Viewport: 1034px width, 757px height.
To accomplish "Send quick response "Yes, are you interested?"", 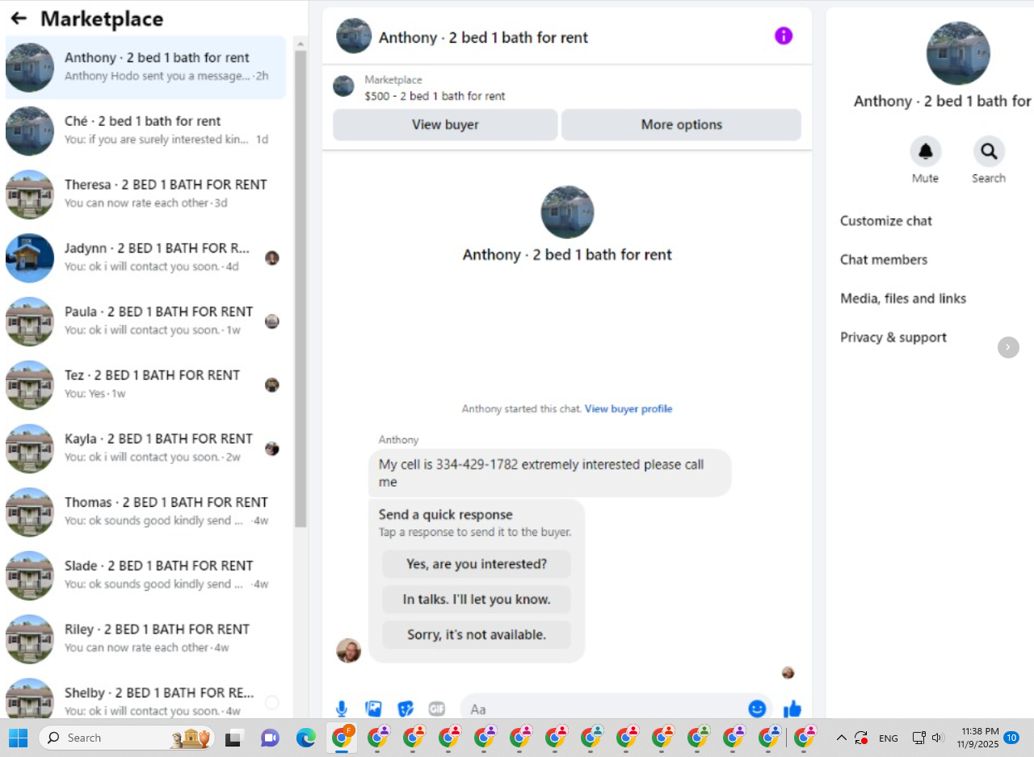I will coord(477,564).
